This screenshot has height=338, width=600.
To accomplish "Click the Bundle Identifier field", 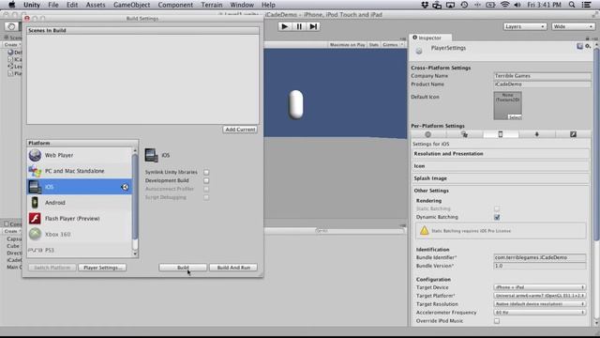I will pos(540,257).
